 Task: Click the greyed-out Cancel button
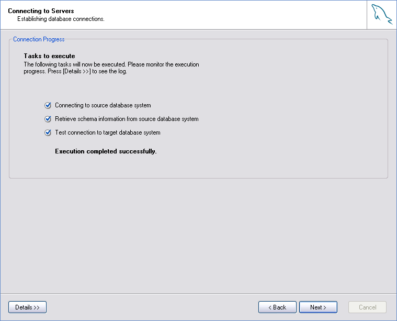point(367,307)
